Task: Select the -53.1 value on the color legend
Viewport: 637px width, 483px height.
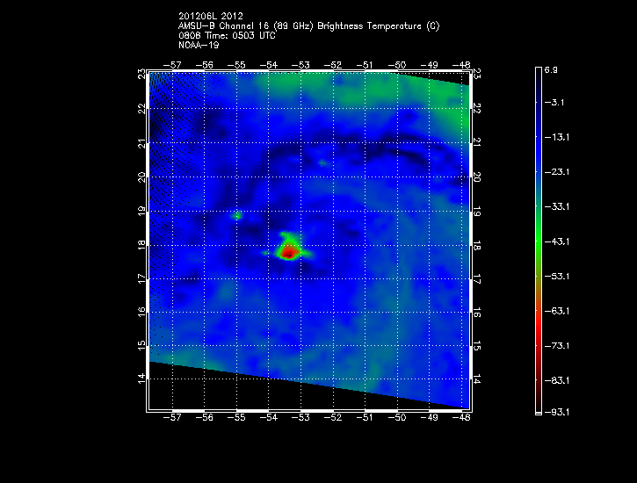Action: coord(558,277)
